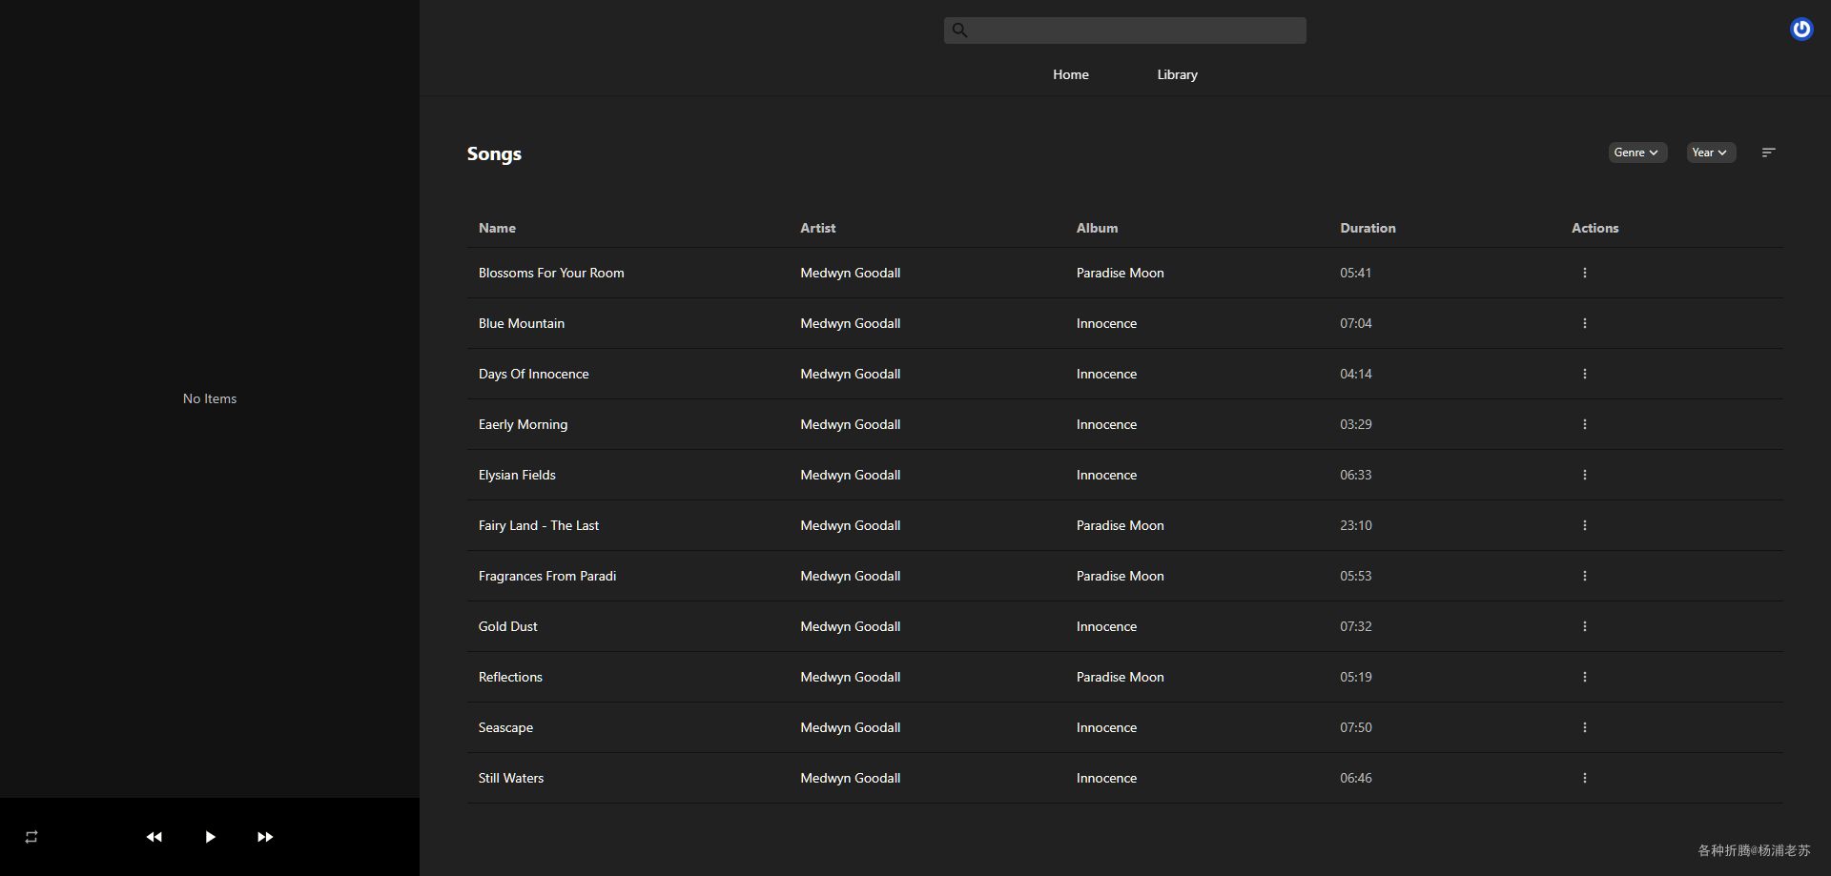Open actions menu for Blue Mountain

pos(1585,323)
